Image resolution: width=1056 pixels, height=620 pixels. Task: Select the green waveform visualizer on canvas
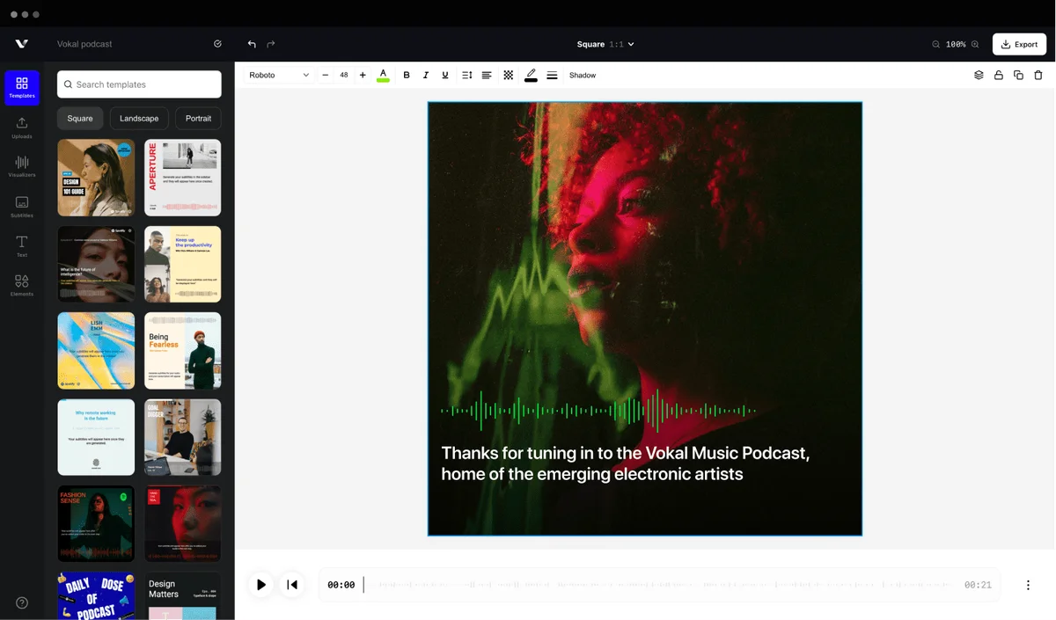pyautogui.click(x=598, y=410)
